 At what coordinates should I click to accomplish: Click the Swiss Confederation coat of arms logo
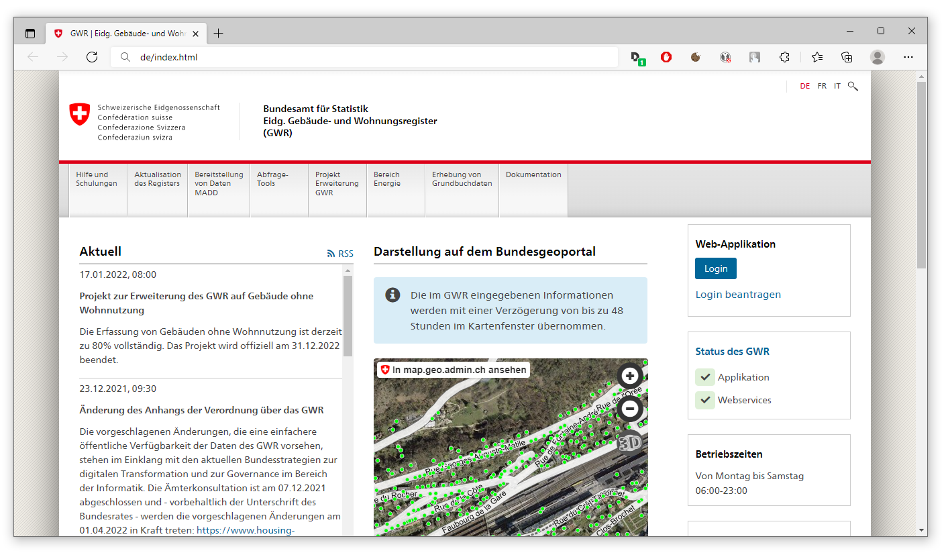(x=80, y=114)
